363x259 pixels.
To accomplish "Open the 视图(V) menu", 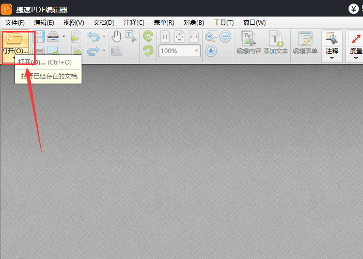I will [74, 23].
